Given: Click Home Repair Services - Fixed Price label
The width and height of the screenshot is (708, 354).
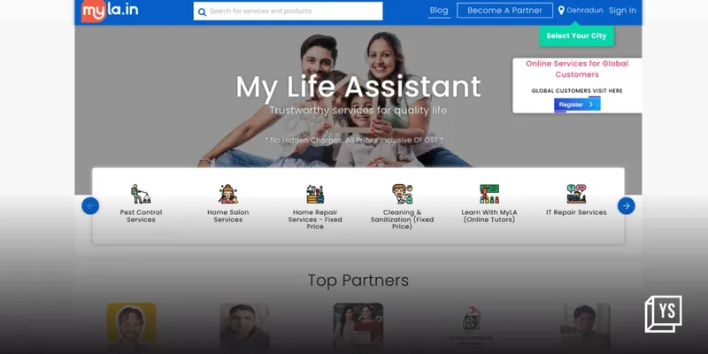Looking at the screenshot, I should tap(315, 219).
